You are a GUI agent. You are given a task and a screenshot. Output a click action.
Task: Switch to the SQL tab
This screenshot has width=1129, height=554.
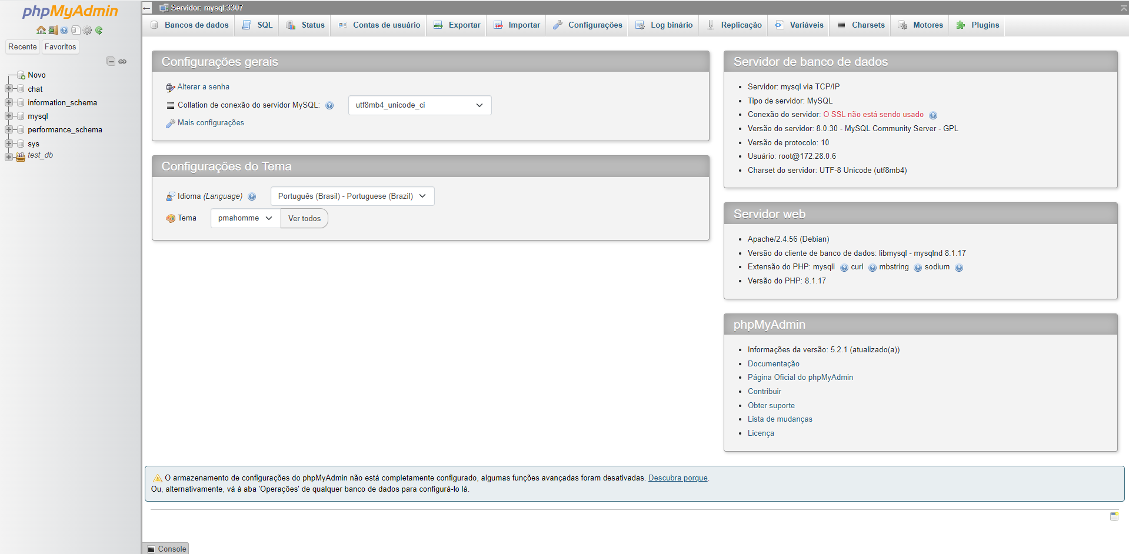coord(258,25)
